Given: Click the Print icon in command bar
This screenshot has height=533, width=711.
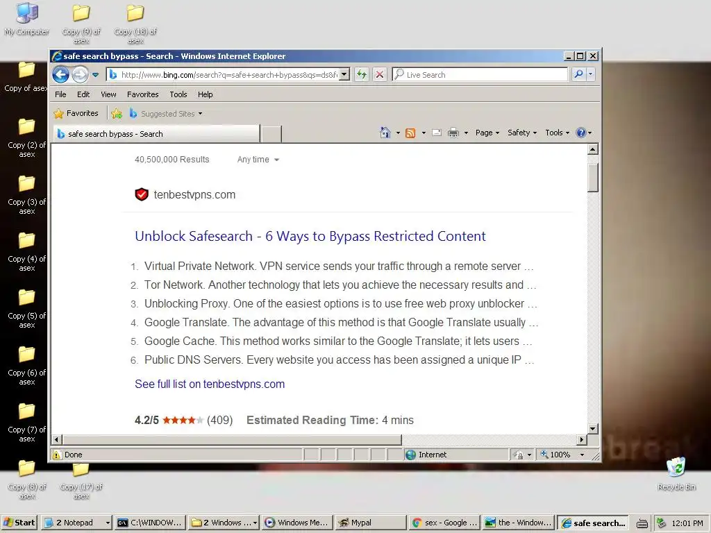Looking at the screenshot, I should coord(453,133).
